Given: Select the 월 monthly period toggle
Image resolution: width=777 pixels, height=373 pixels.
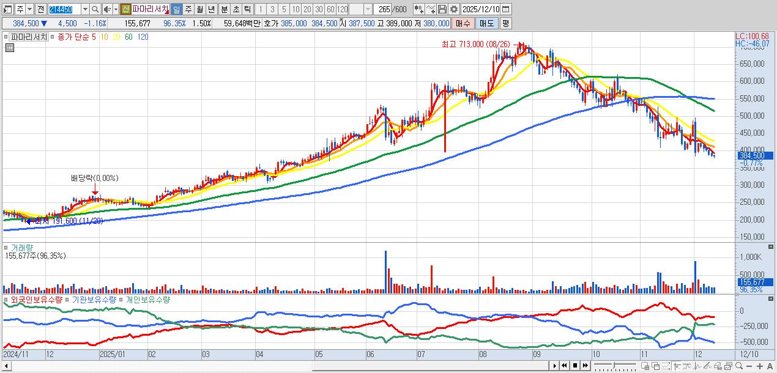Looking at the screenshot, I should coord(199,10).
